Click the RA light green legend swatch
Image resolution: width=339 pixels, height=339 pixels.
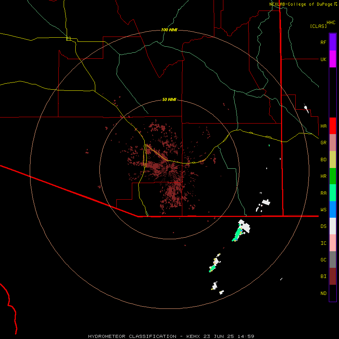pyautogui.click(x=333, y=193)
